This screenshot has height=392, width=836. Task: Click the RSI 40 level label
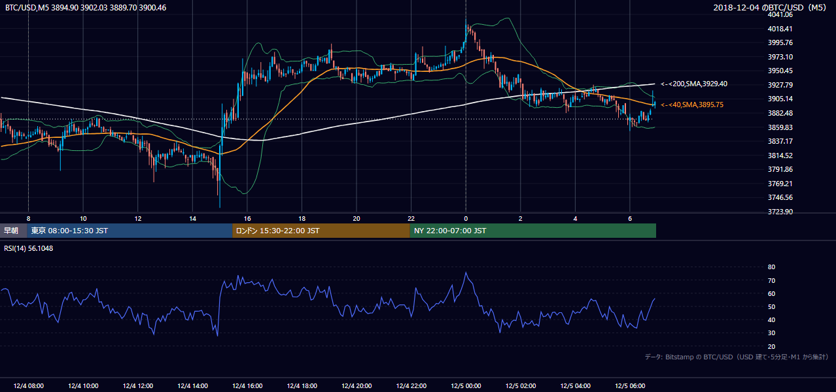(x=771, y=319)
